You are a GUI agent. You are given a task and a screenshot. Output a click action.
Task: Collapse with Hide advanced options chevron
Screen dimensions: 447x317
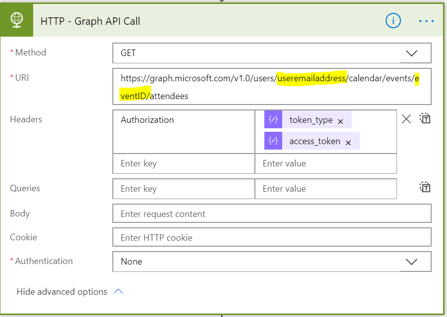[x=118, y=291]
